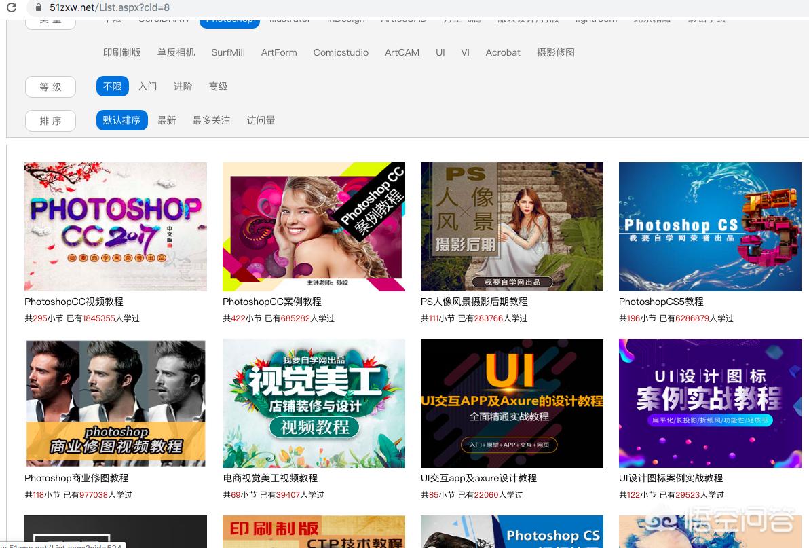Click the text 共196小节 已有6286879人学过
The height and width of the screenshot is (548, 809).
tap(676, 318)
